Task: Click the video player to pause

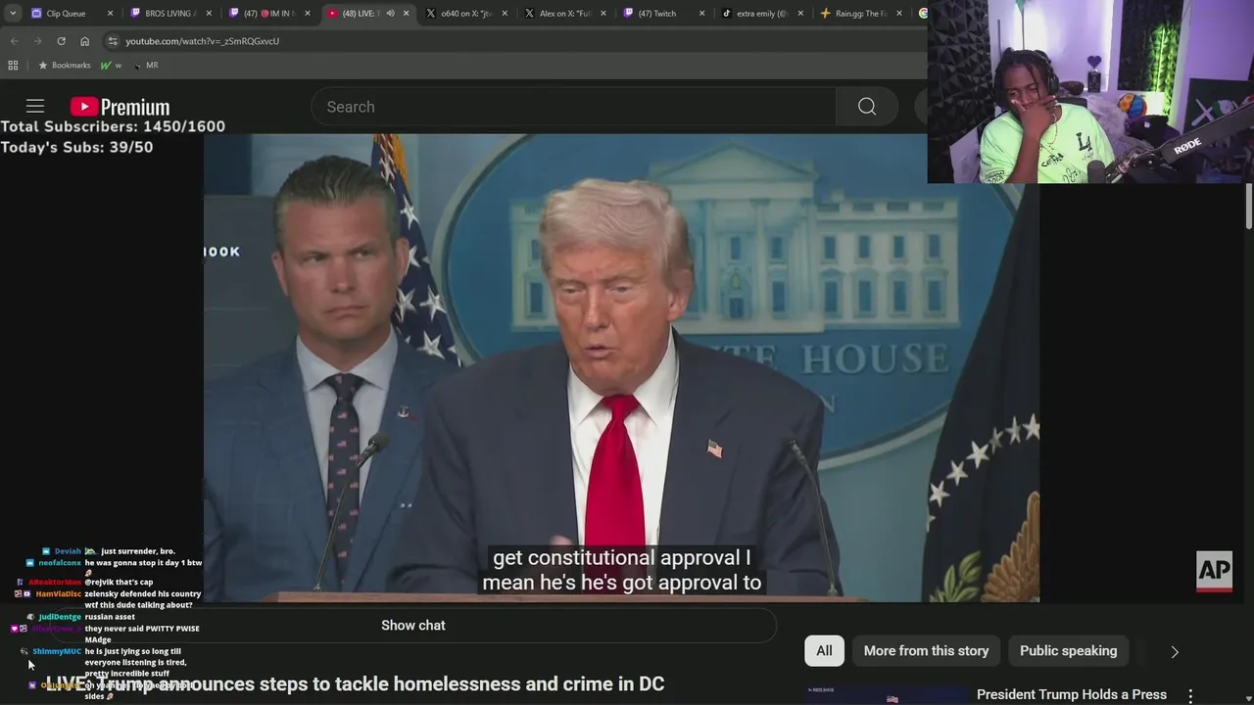Action: point(621,367)
